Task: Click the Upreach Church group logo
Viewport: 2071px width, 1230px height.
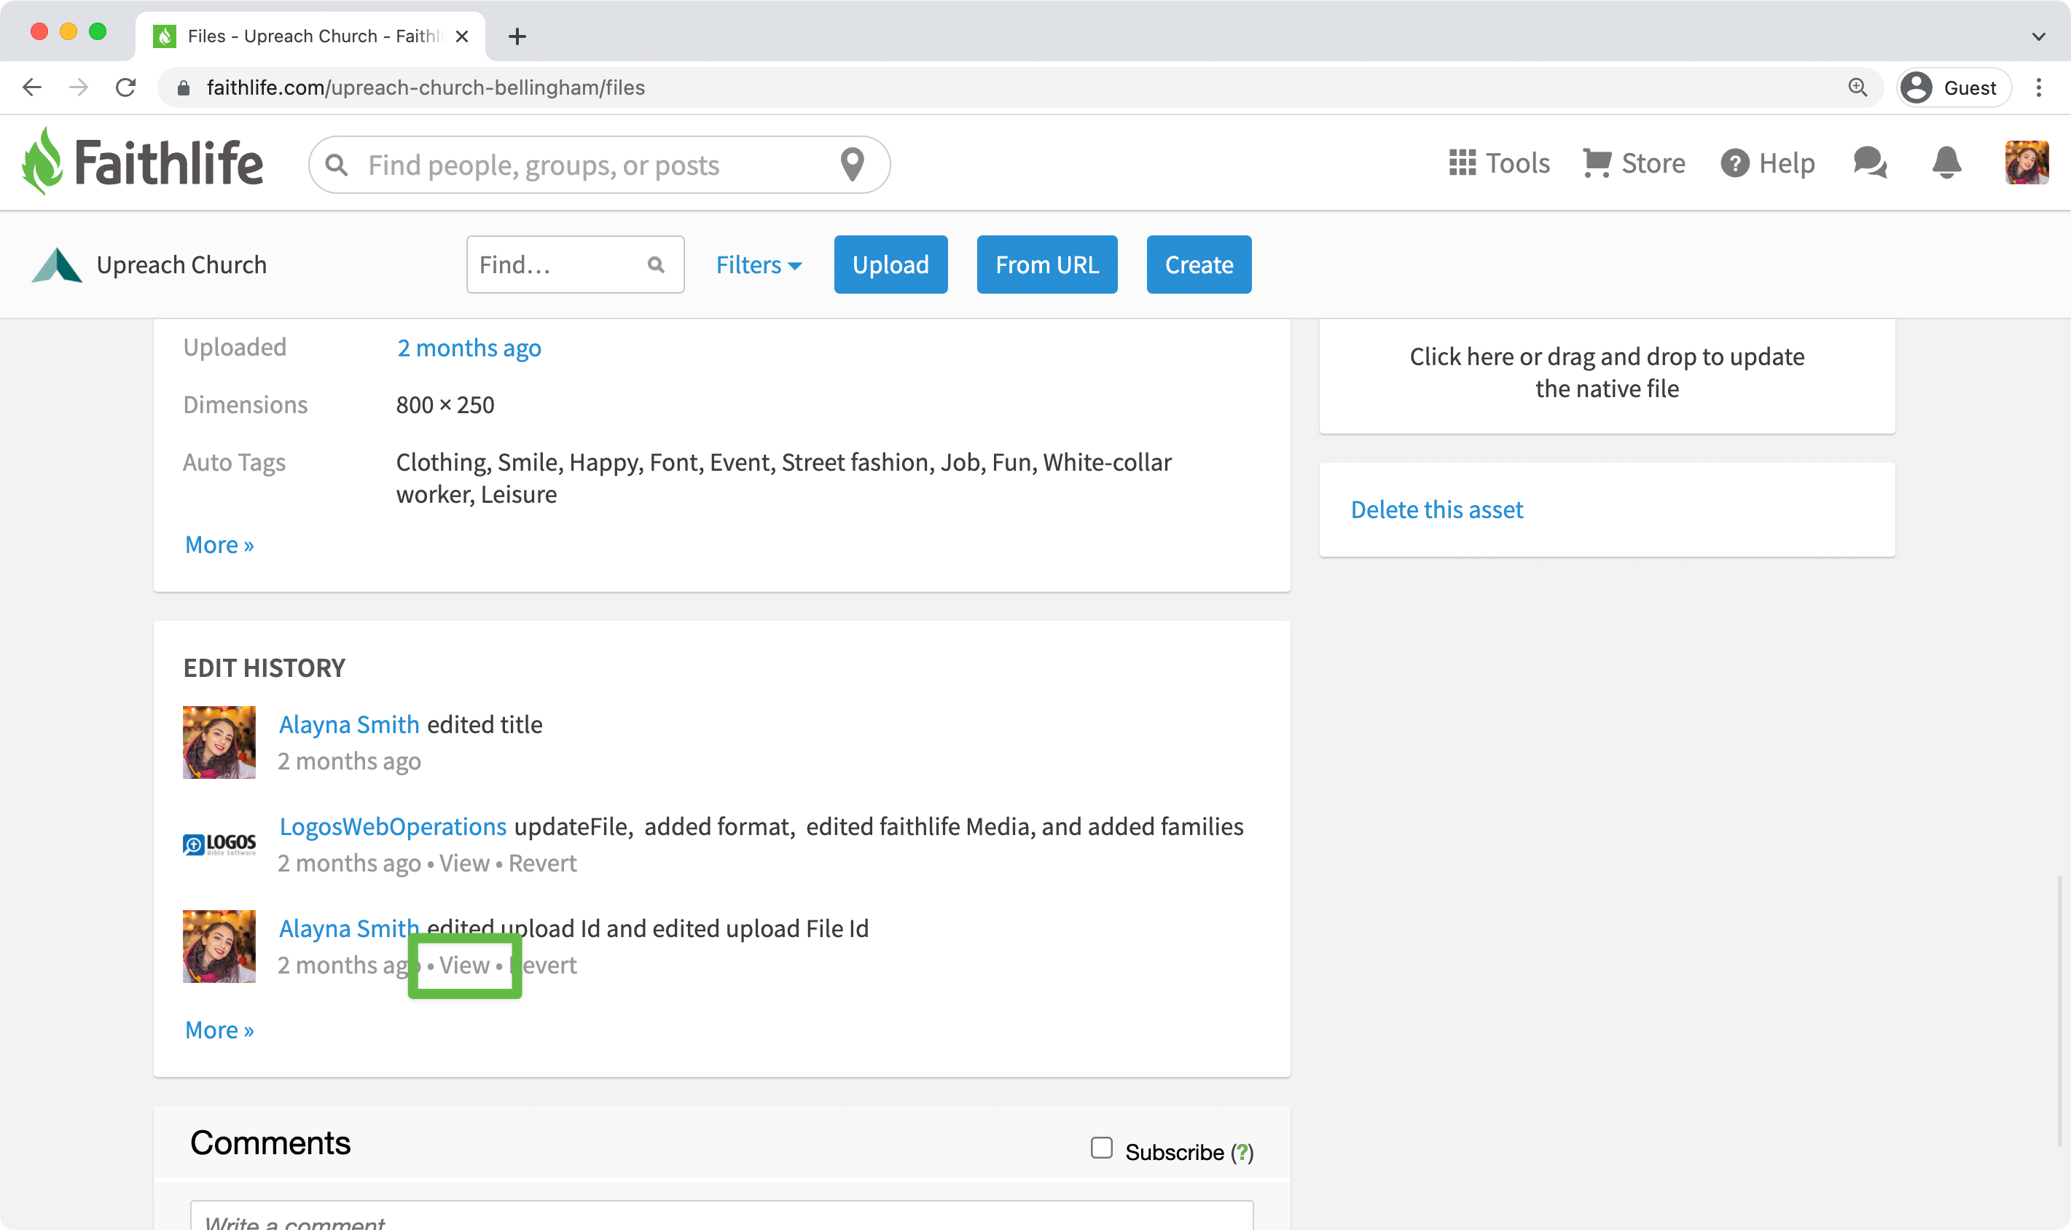Action: [x=56, y=265]
